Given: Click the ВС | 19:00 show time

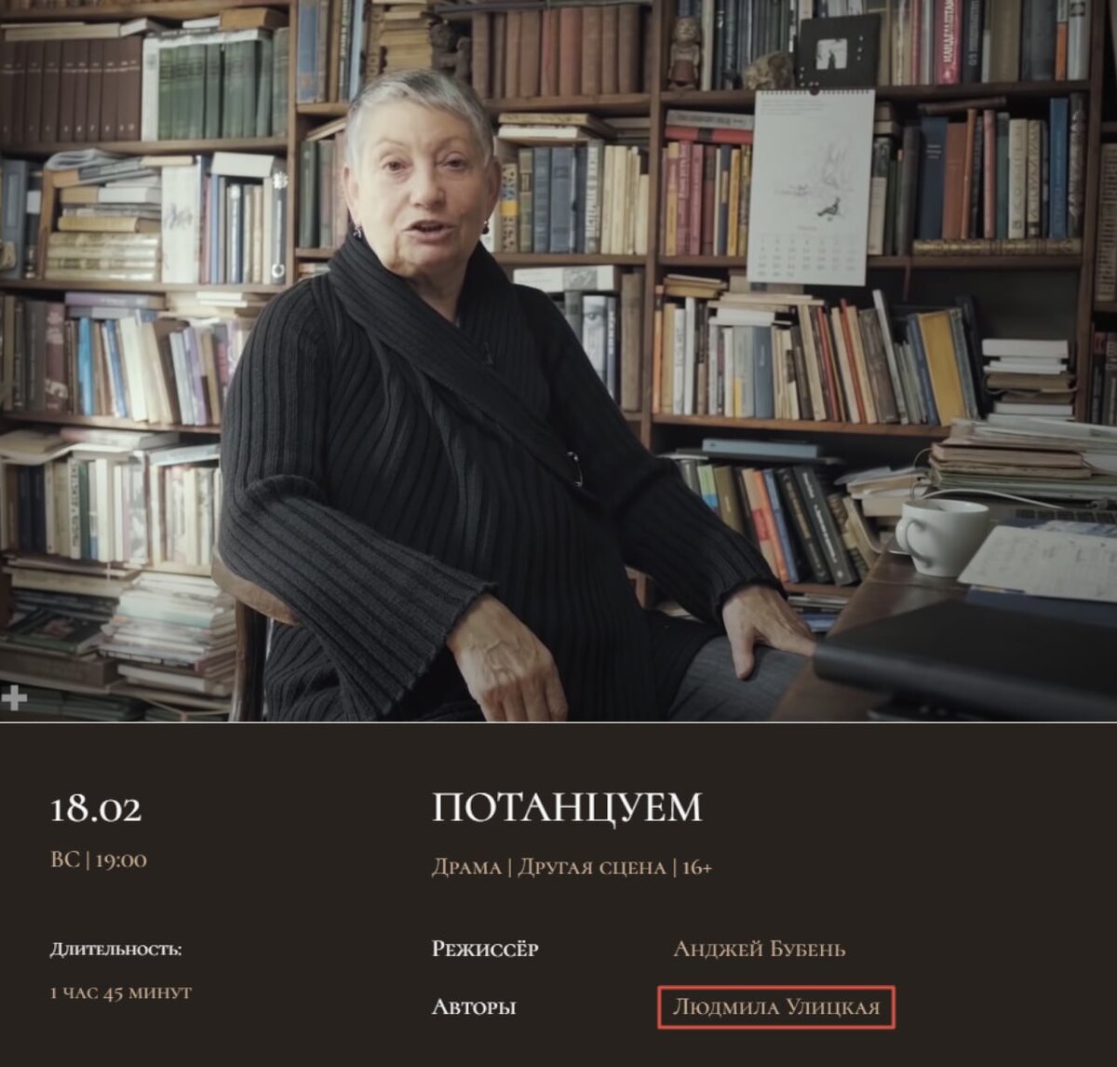Looking at the screenshot, I should coord(99,859).
